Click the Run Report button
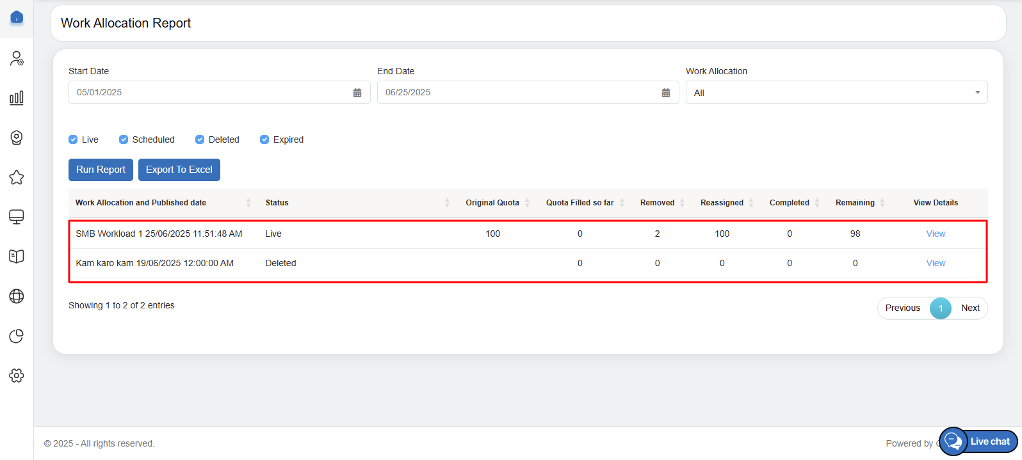The height and width of the screenshot is (460, 1022). pos(101,170)
